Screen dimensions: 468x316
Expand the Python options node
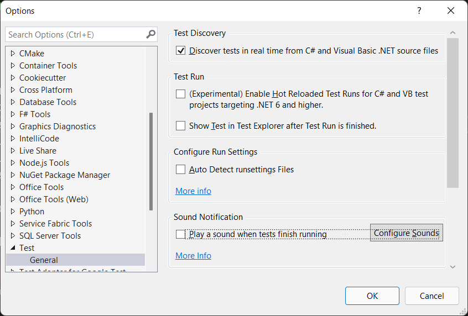click(13, 212)
